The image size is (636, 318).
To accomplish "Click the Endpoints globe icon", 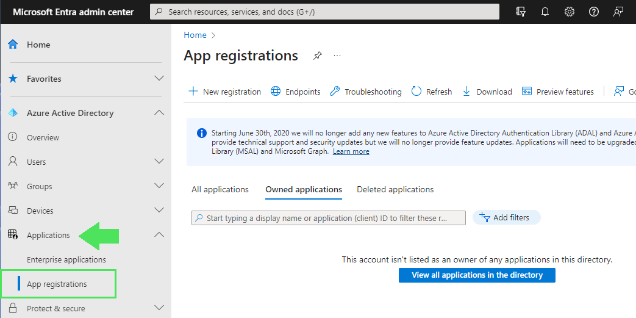I will tap(276, 92).
